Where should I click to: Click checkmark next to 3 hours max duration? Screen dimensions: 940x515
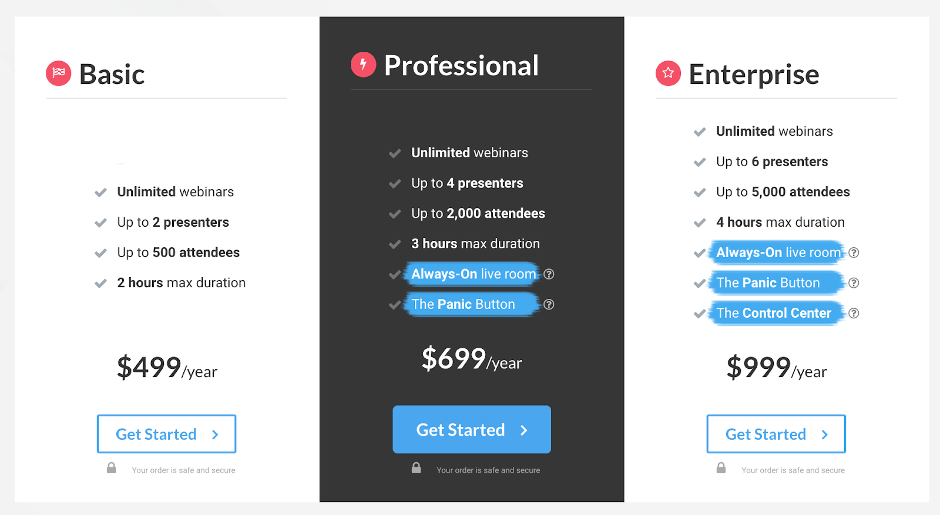coord(395,244)
